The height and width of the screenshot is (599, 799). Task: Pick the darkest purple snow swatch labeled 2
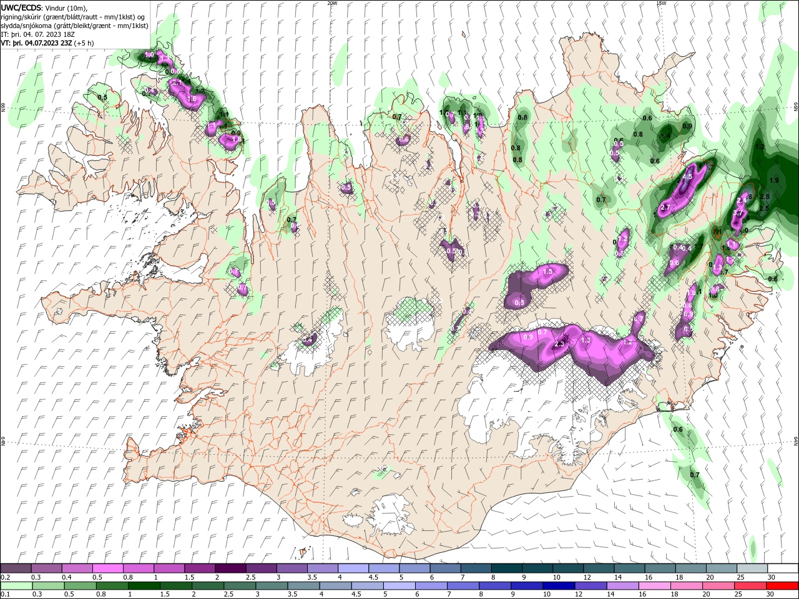pos(230,568)
